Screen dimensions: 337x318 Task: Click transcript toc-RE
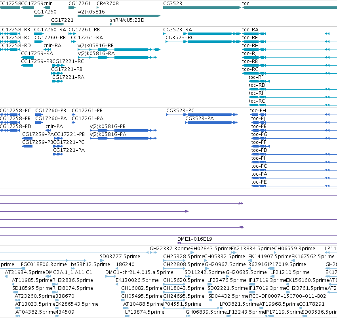coord(289,42)
